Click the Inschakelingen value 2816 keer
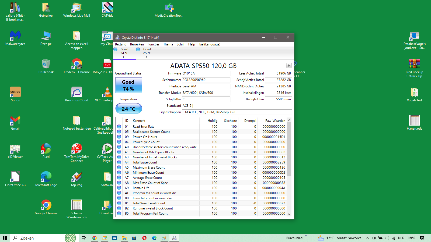 (x=279, y=93)
